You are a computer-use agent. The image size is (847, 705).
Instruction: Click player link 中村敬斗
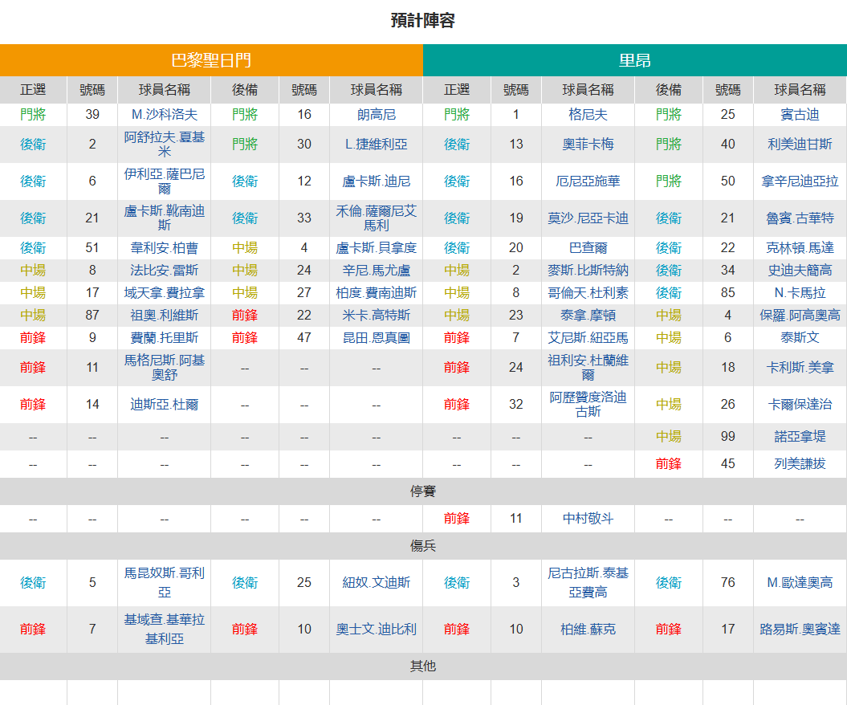[x=588, y=519]
